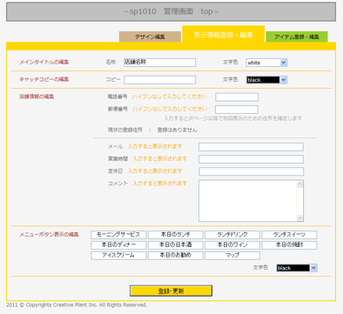Select the 表示情報登録・編集 tab
343x314 pixels.
tap(223, 35)
